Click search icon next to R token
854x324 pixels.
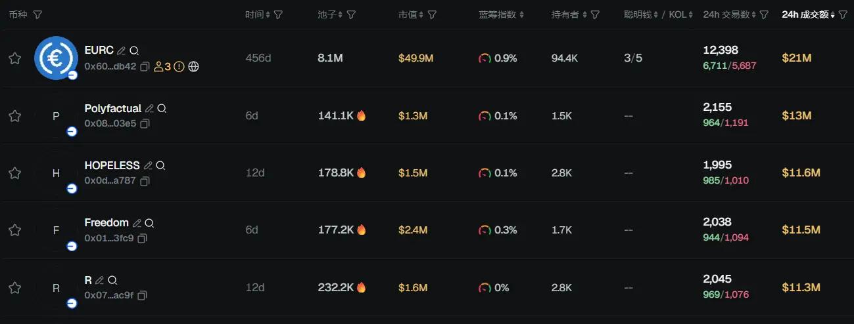click(112, 280)
